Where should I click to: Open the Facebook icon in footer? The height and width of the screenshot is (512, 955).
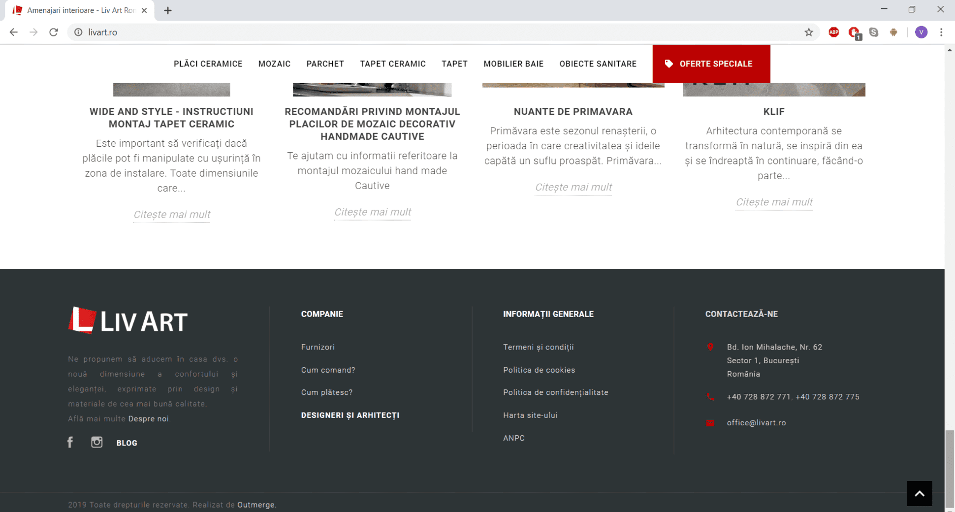[70, 442]
